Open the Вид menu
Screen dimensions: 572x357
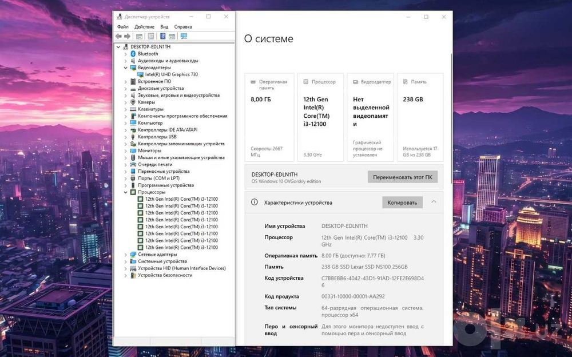(164, 27)
